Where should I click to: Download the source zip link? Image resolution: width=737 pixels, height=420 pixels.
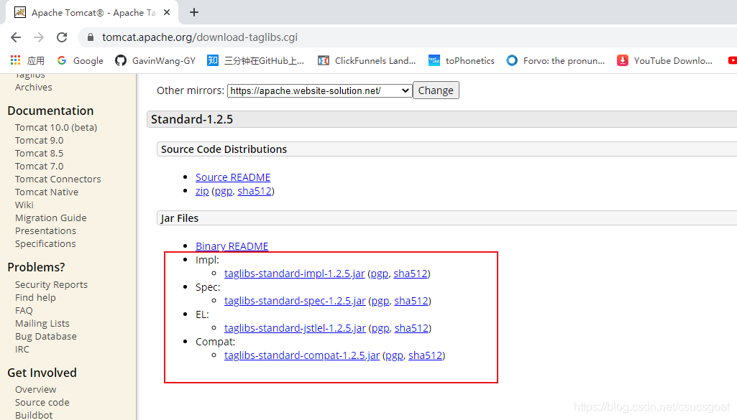pos(202,191)
